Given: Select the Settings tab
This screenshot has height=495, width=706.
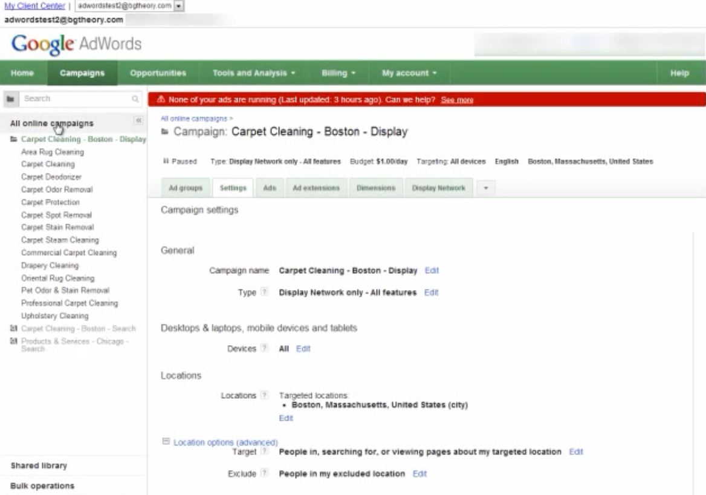Looking at the screenshot, I should tap(233, 188).
